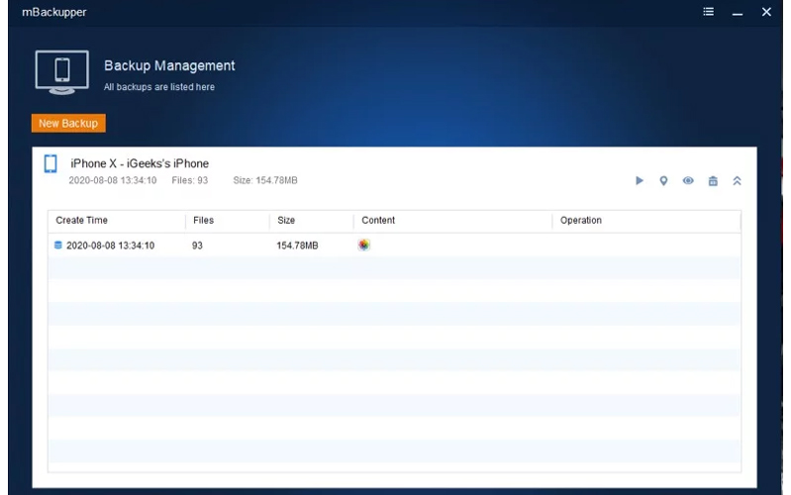This screenshot has width=791, height=495.
Task: Click the database icon beside 2020-08-08 13:34:10 row
Action: point(58,246)
